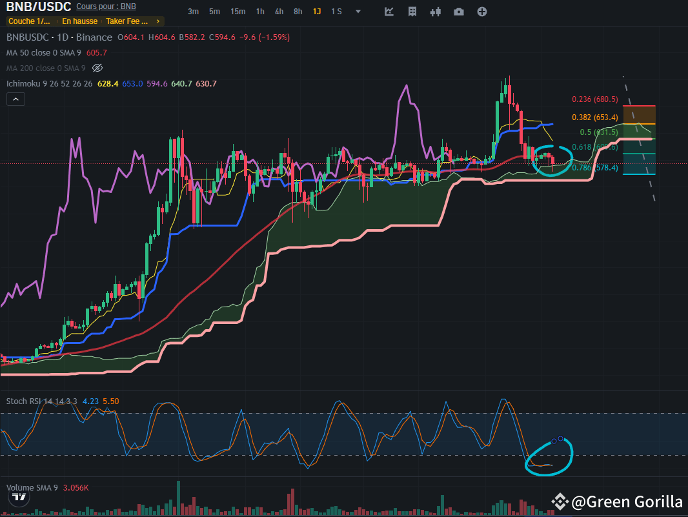Expand the tags row using right arrow
688x517 pixels.
[x=159, y=21]
